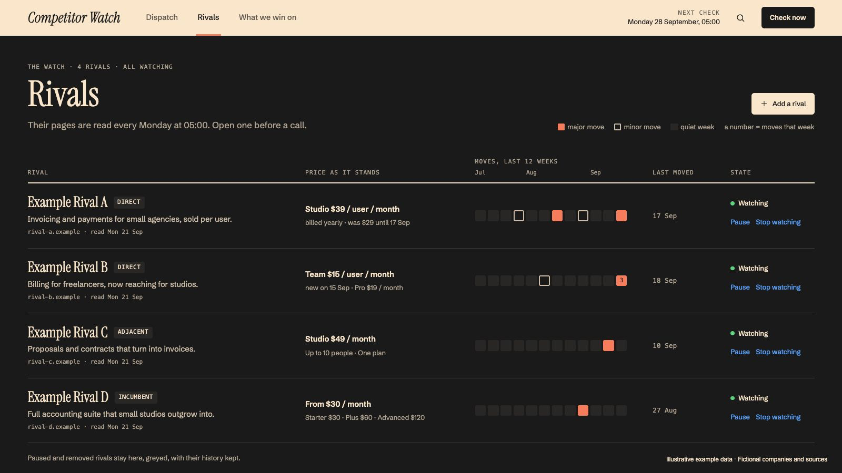This screenshot has width=842, height=473.
Task: Open the Example Rival B heading
Action: tap(67, 268)
